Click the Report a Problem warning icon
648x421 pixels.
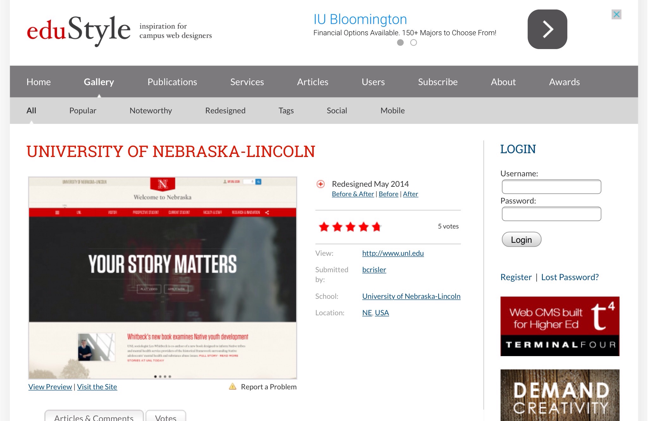tap(233, 386)
